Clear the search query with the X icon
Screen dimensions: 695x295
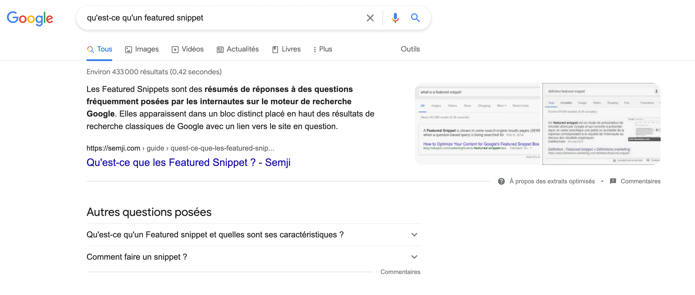(x=370, y=18)
